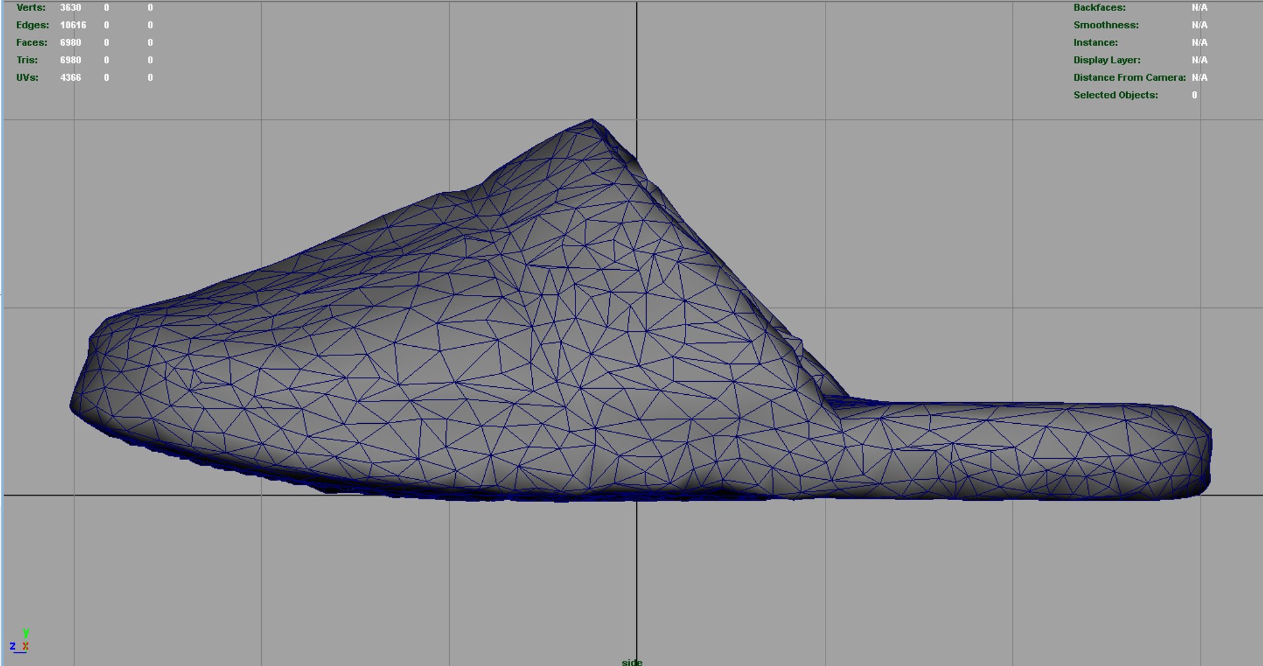Click the 'side' camera name label

631,661
